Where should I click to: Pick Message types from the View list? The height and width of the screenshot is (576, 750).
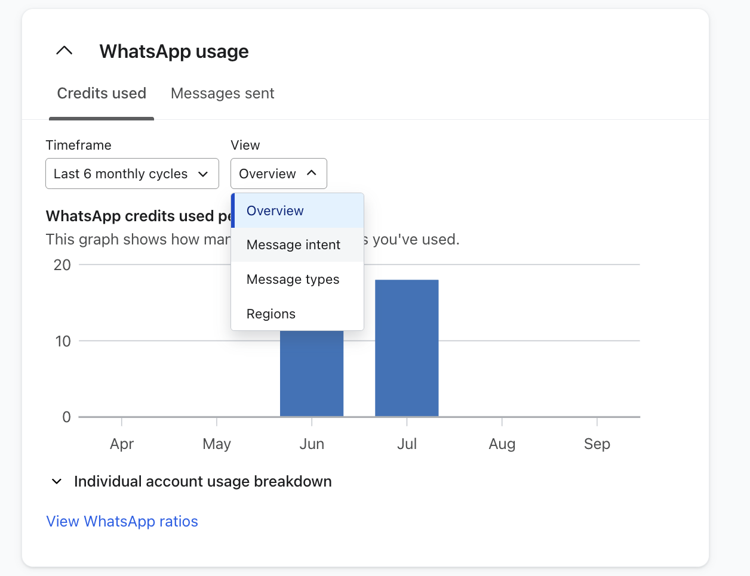[293, 280]
